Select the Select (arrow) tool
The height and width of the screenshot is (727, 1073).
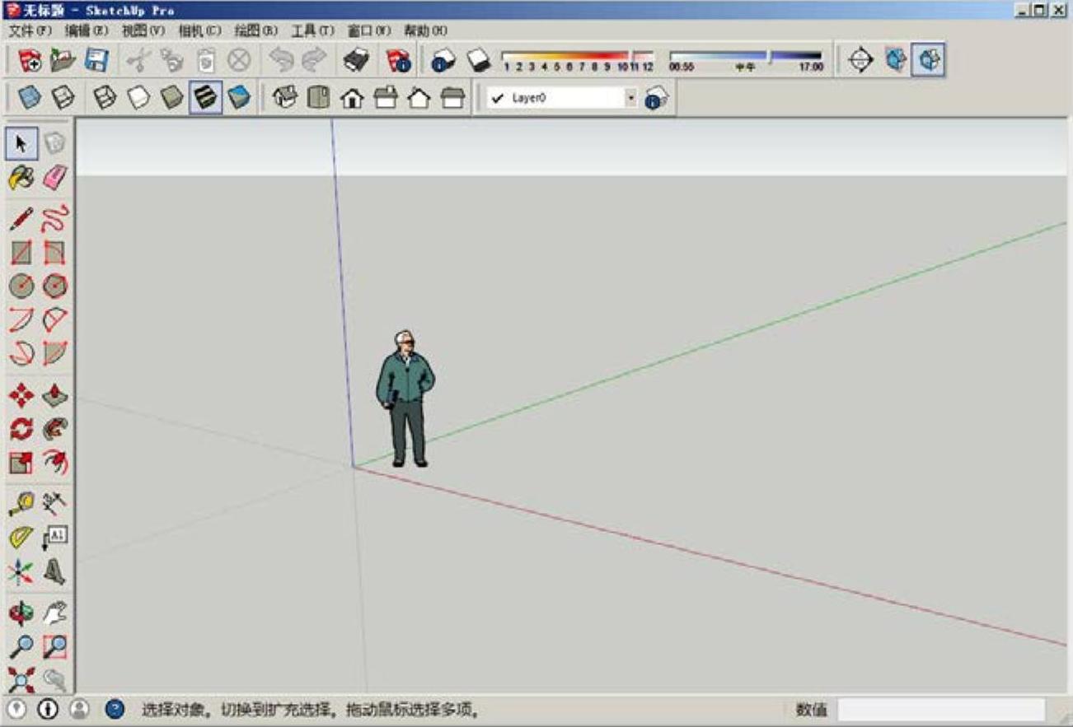coord(21,143)
